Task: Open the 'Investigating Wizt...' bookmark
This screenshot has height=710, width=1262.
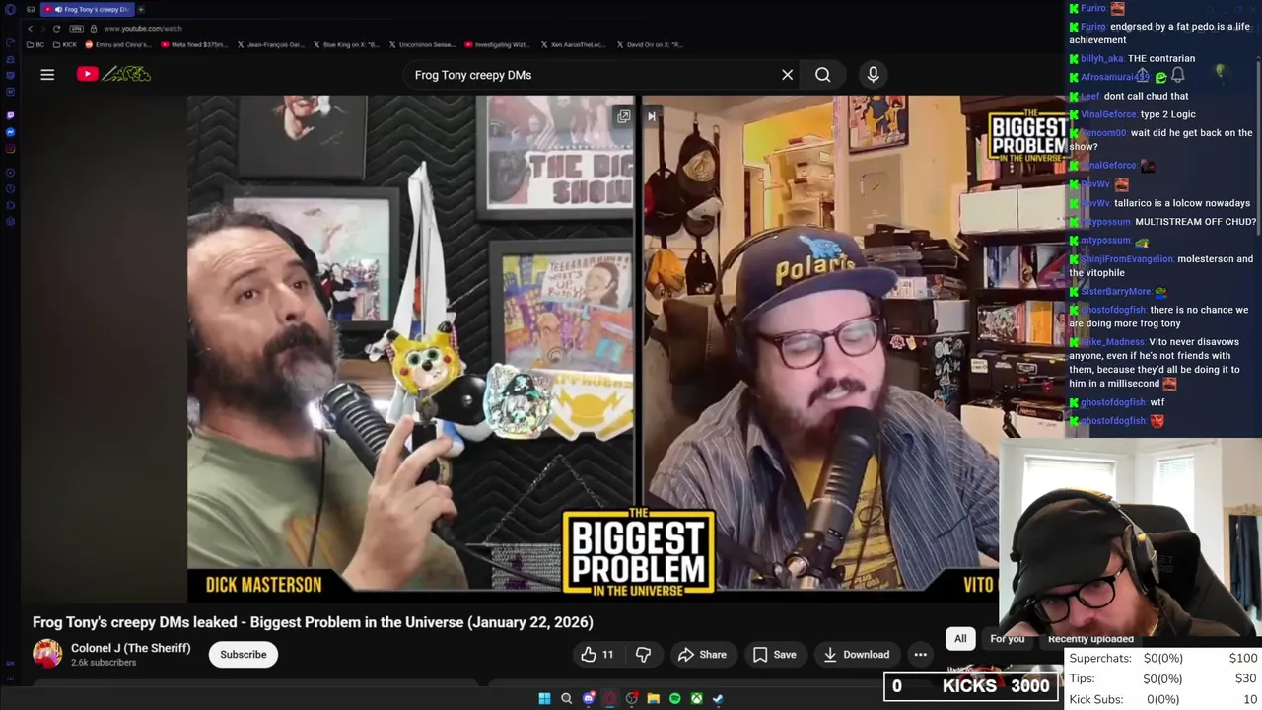Action: coord(498,44)
